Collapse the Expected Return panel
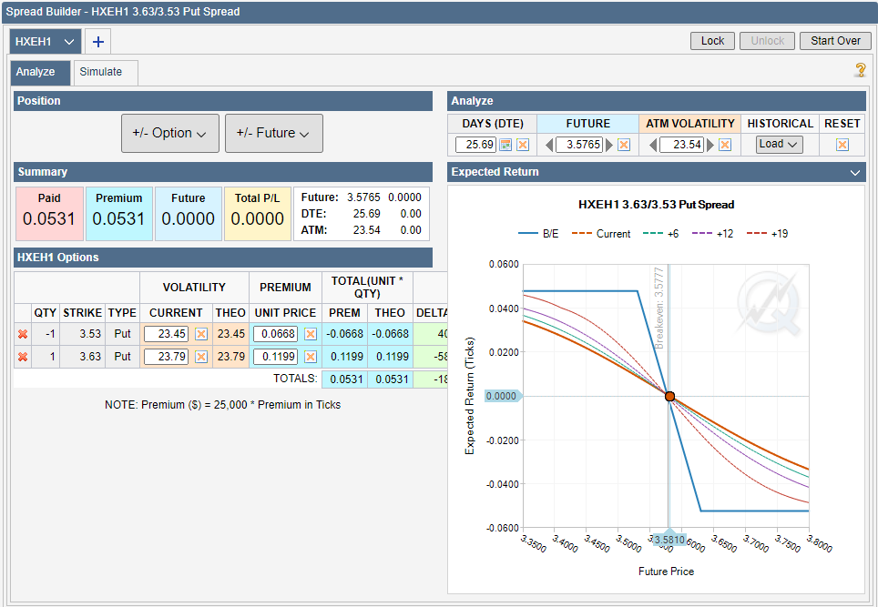This screenshot has width=878, height=607. click(854, 172)
